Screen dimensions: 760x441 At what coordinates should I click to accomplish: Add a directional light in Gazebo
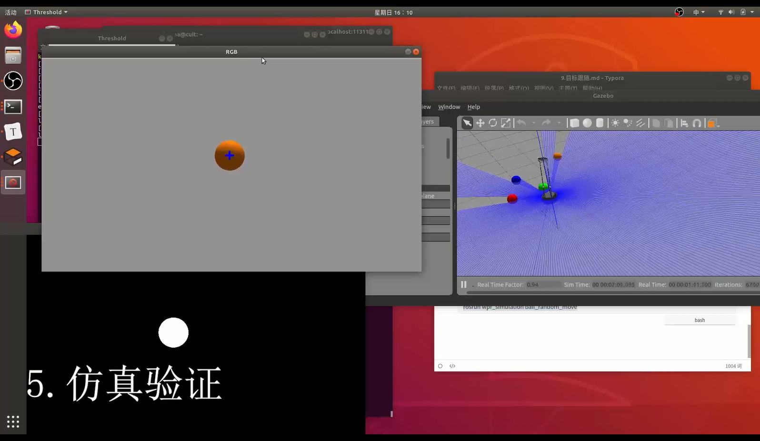[x=640, y=123]
